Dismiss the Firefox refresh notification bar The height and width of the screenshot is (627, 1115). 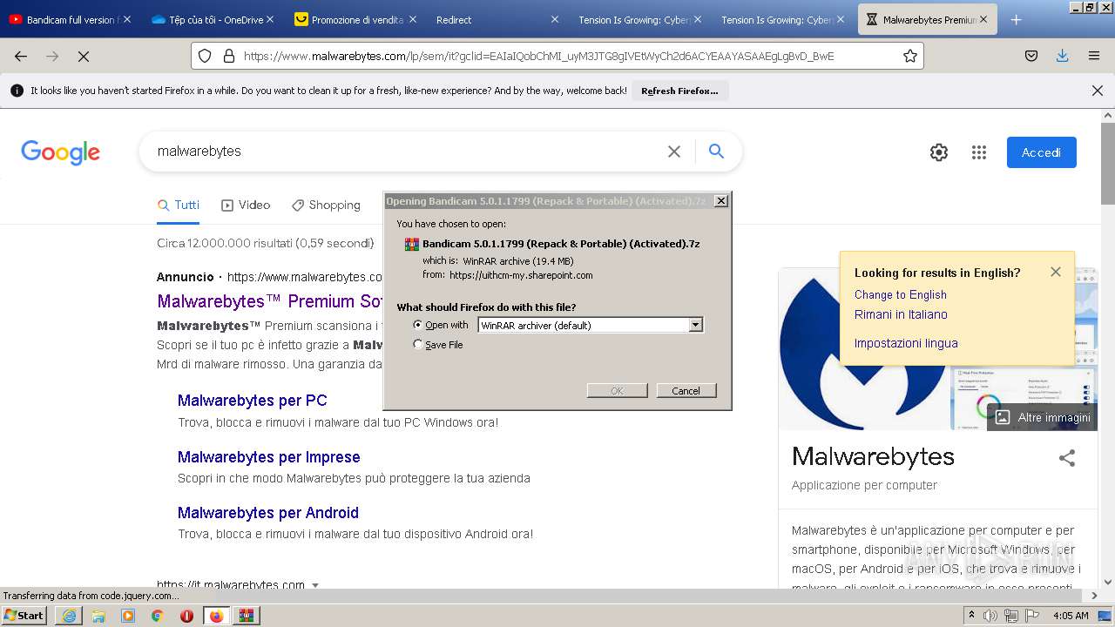tap(1098, 91)
